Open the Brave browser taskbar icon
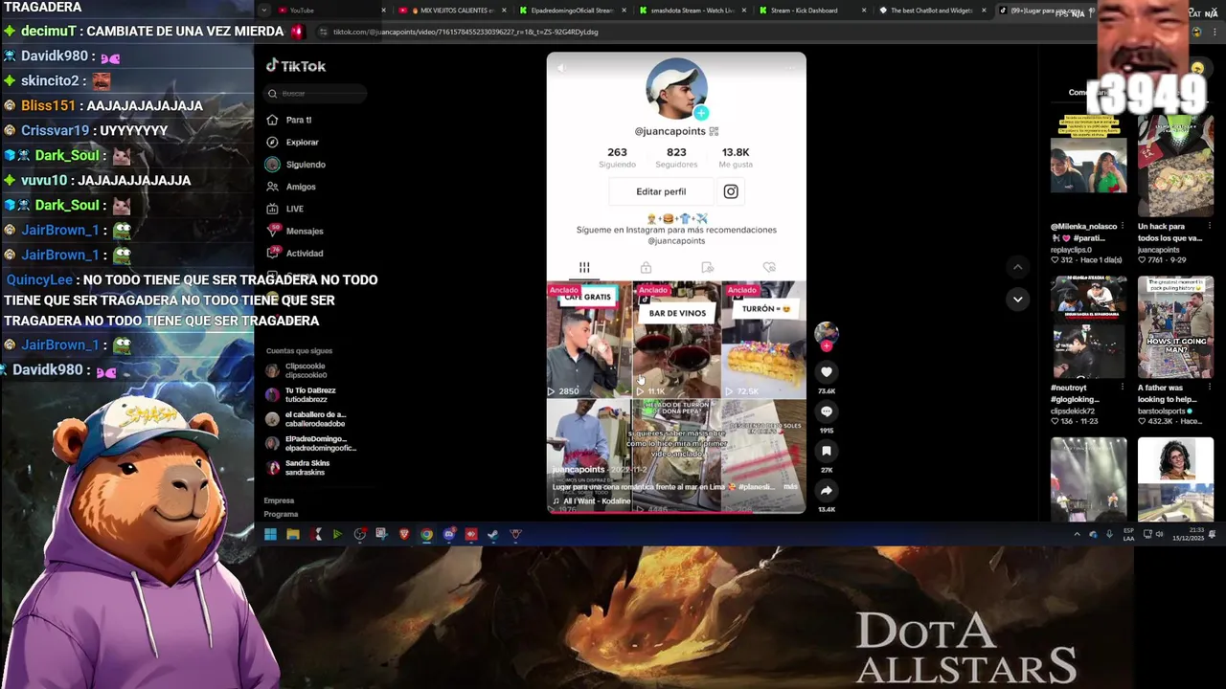This screenshot has width=1226, height=689. [404, 534]
